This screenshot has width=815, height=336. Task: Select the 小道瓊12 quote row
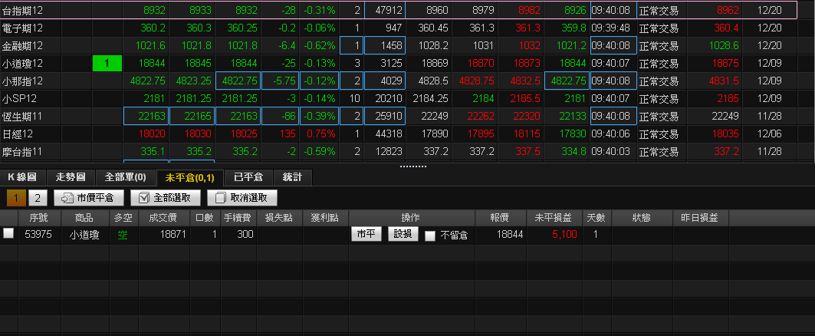tap(399, 64)
